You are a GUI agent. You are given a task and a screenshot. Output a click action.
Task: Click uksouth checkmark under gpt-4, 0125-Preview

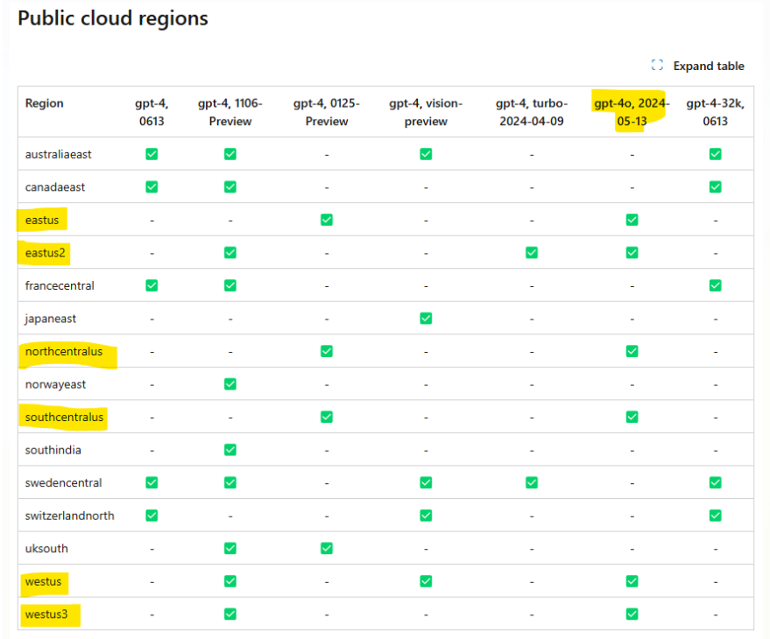(x=327, y=549)
